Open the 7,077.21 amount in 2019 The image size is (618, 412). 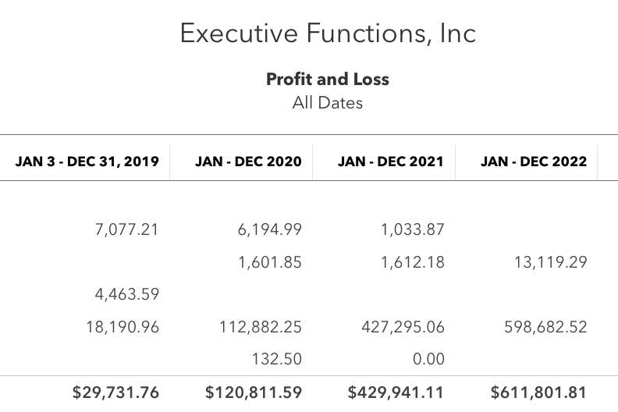coord(127,229)
